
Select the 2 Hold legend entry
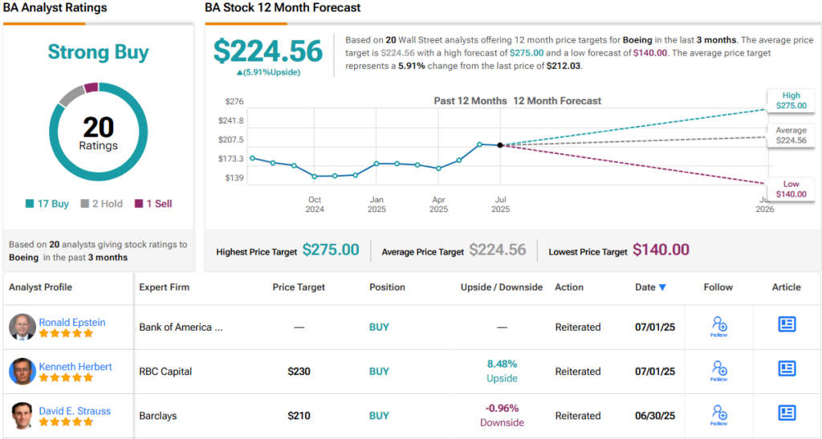pos(101,204)
